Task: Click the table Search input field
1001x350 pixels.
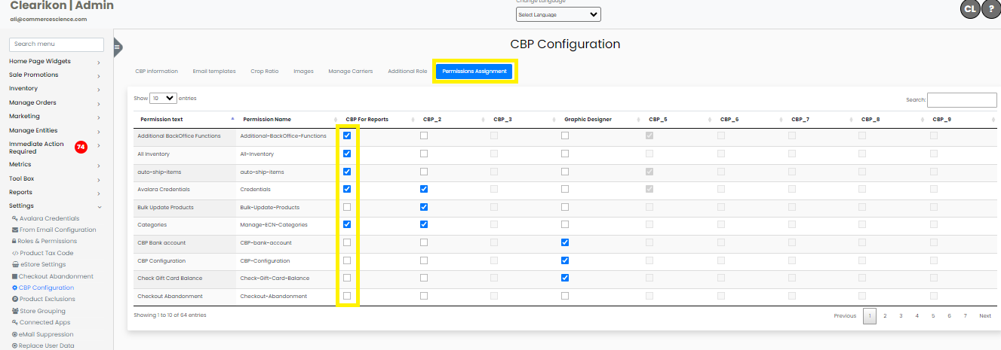Action: pos(961,100)
